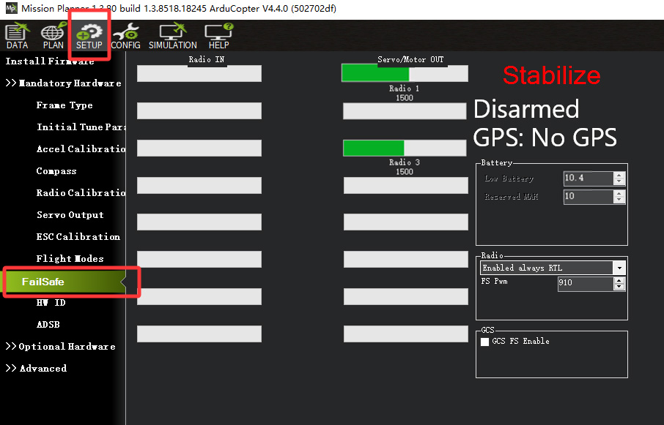Click the FS Pwm value field

point(591,283)
